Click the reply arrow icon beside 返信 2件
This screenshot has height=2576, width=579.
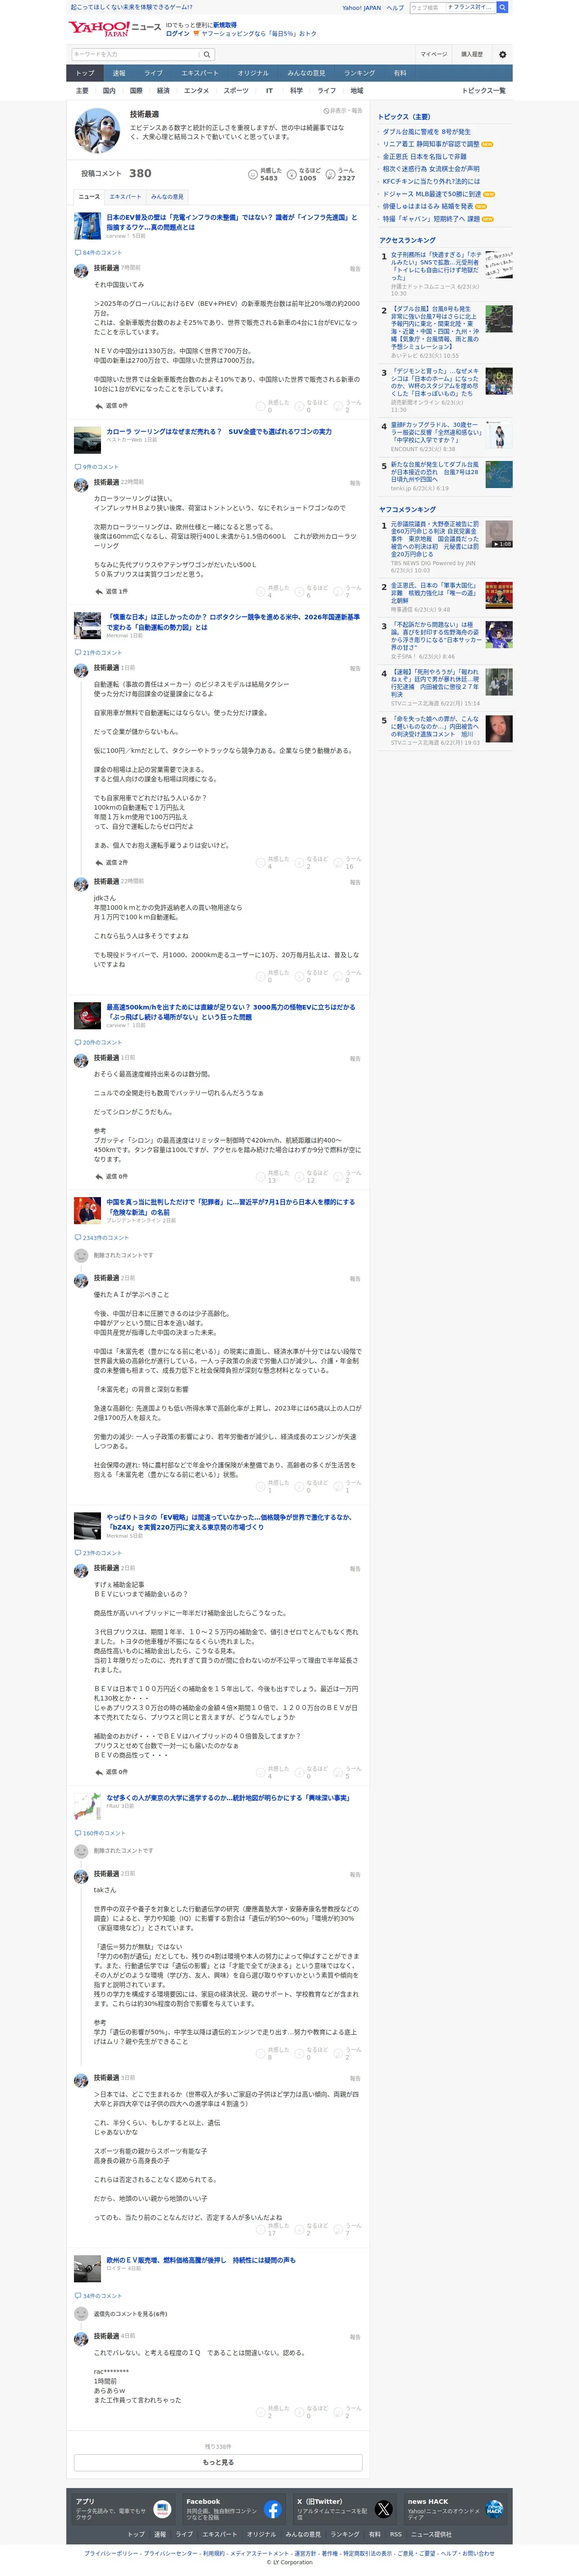(x=99, y=862)
